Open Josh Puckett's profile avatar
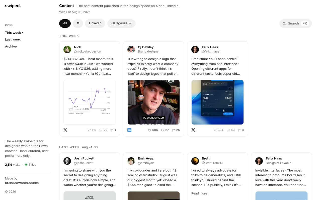The image size is (321, 200). click(x=67, y=161)
